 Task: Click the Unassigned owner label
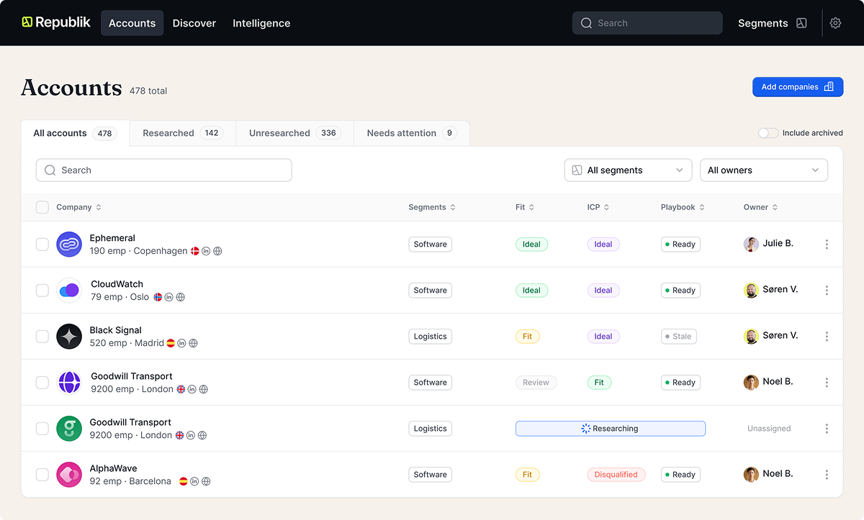[769, 429]
